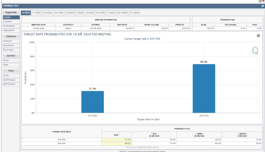Viewport: 265px width, 152px height.
Task: Open the chart hamburger menu
Action: (258, 36)
